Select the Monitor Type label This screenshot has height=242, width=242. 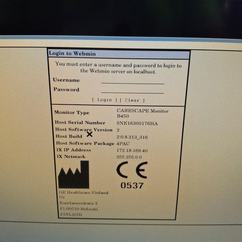[72, 113]
